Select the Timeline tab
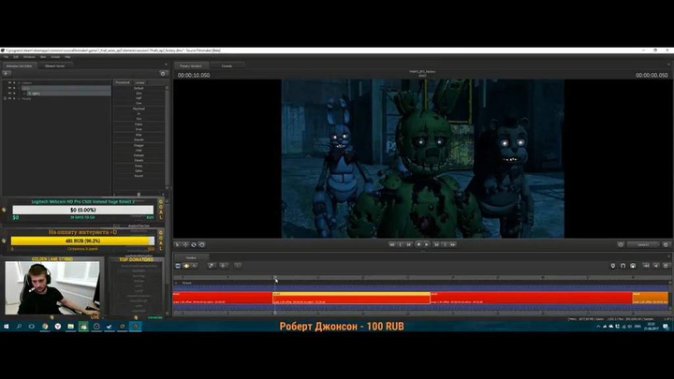 (191, 258)
